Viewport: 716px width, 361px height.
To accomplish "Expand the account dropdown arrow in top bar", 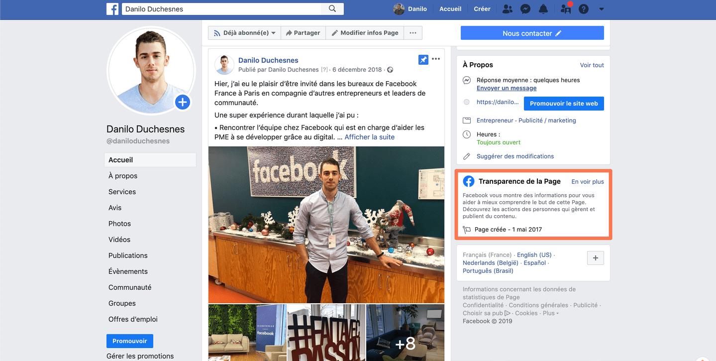I will (x=602, y=9).
